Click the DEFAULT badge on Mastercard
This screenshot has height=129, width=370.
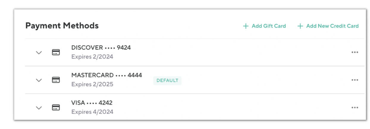coord(167,81)
